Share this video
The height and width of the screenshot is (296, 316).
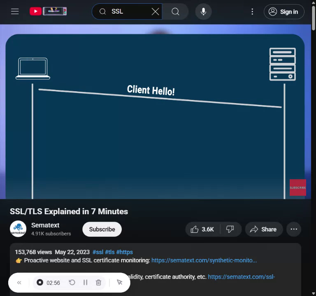click(264, 229)
